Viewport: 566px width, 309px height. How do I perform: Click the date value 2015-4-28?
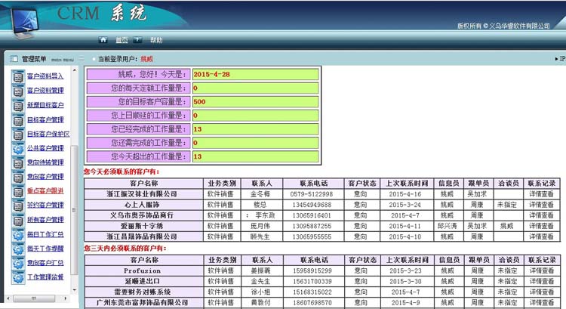click(x=211, y=75)
